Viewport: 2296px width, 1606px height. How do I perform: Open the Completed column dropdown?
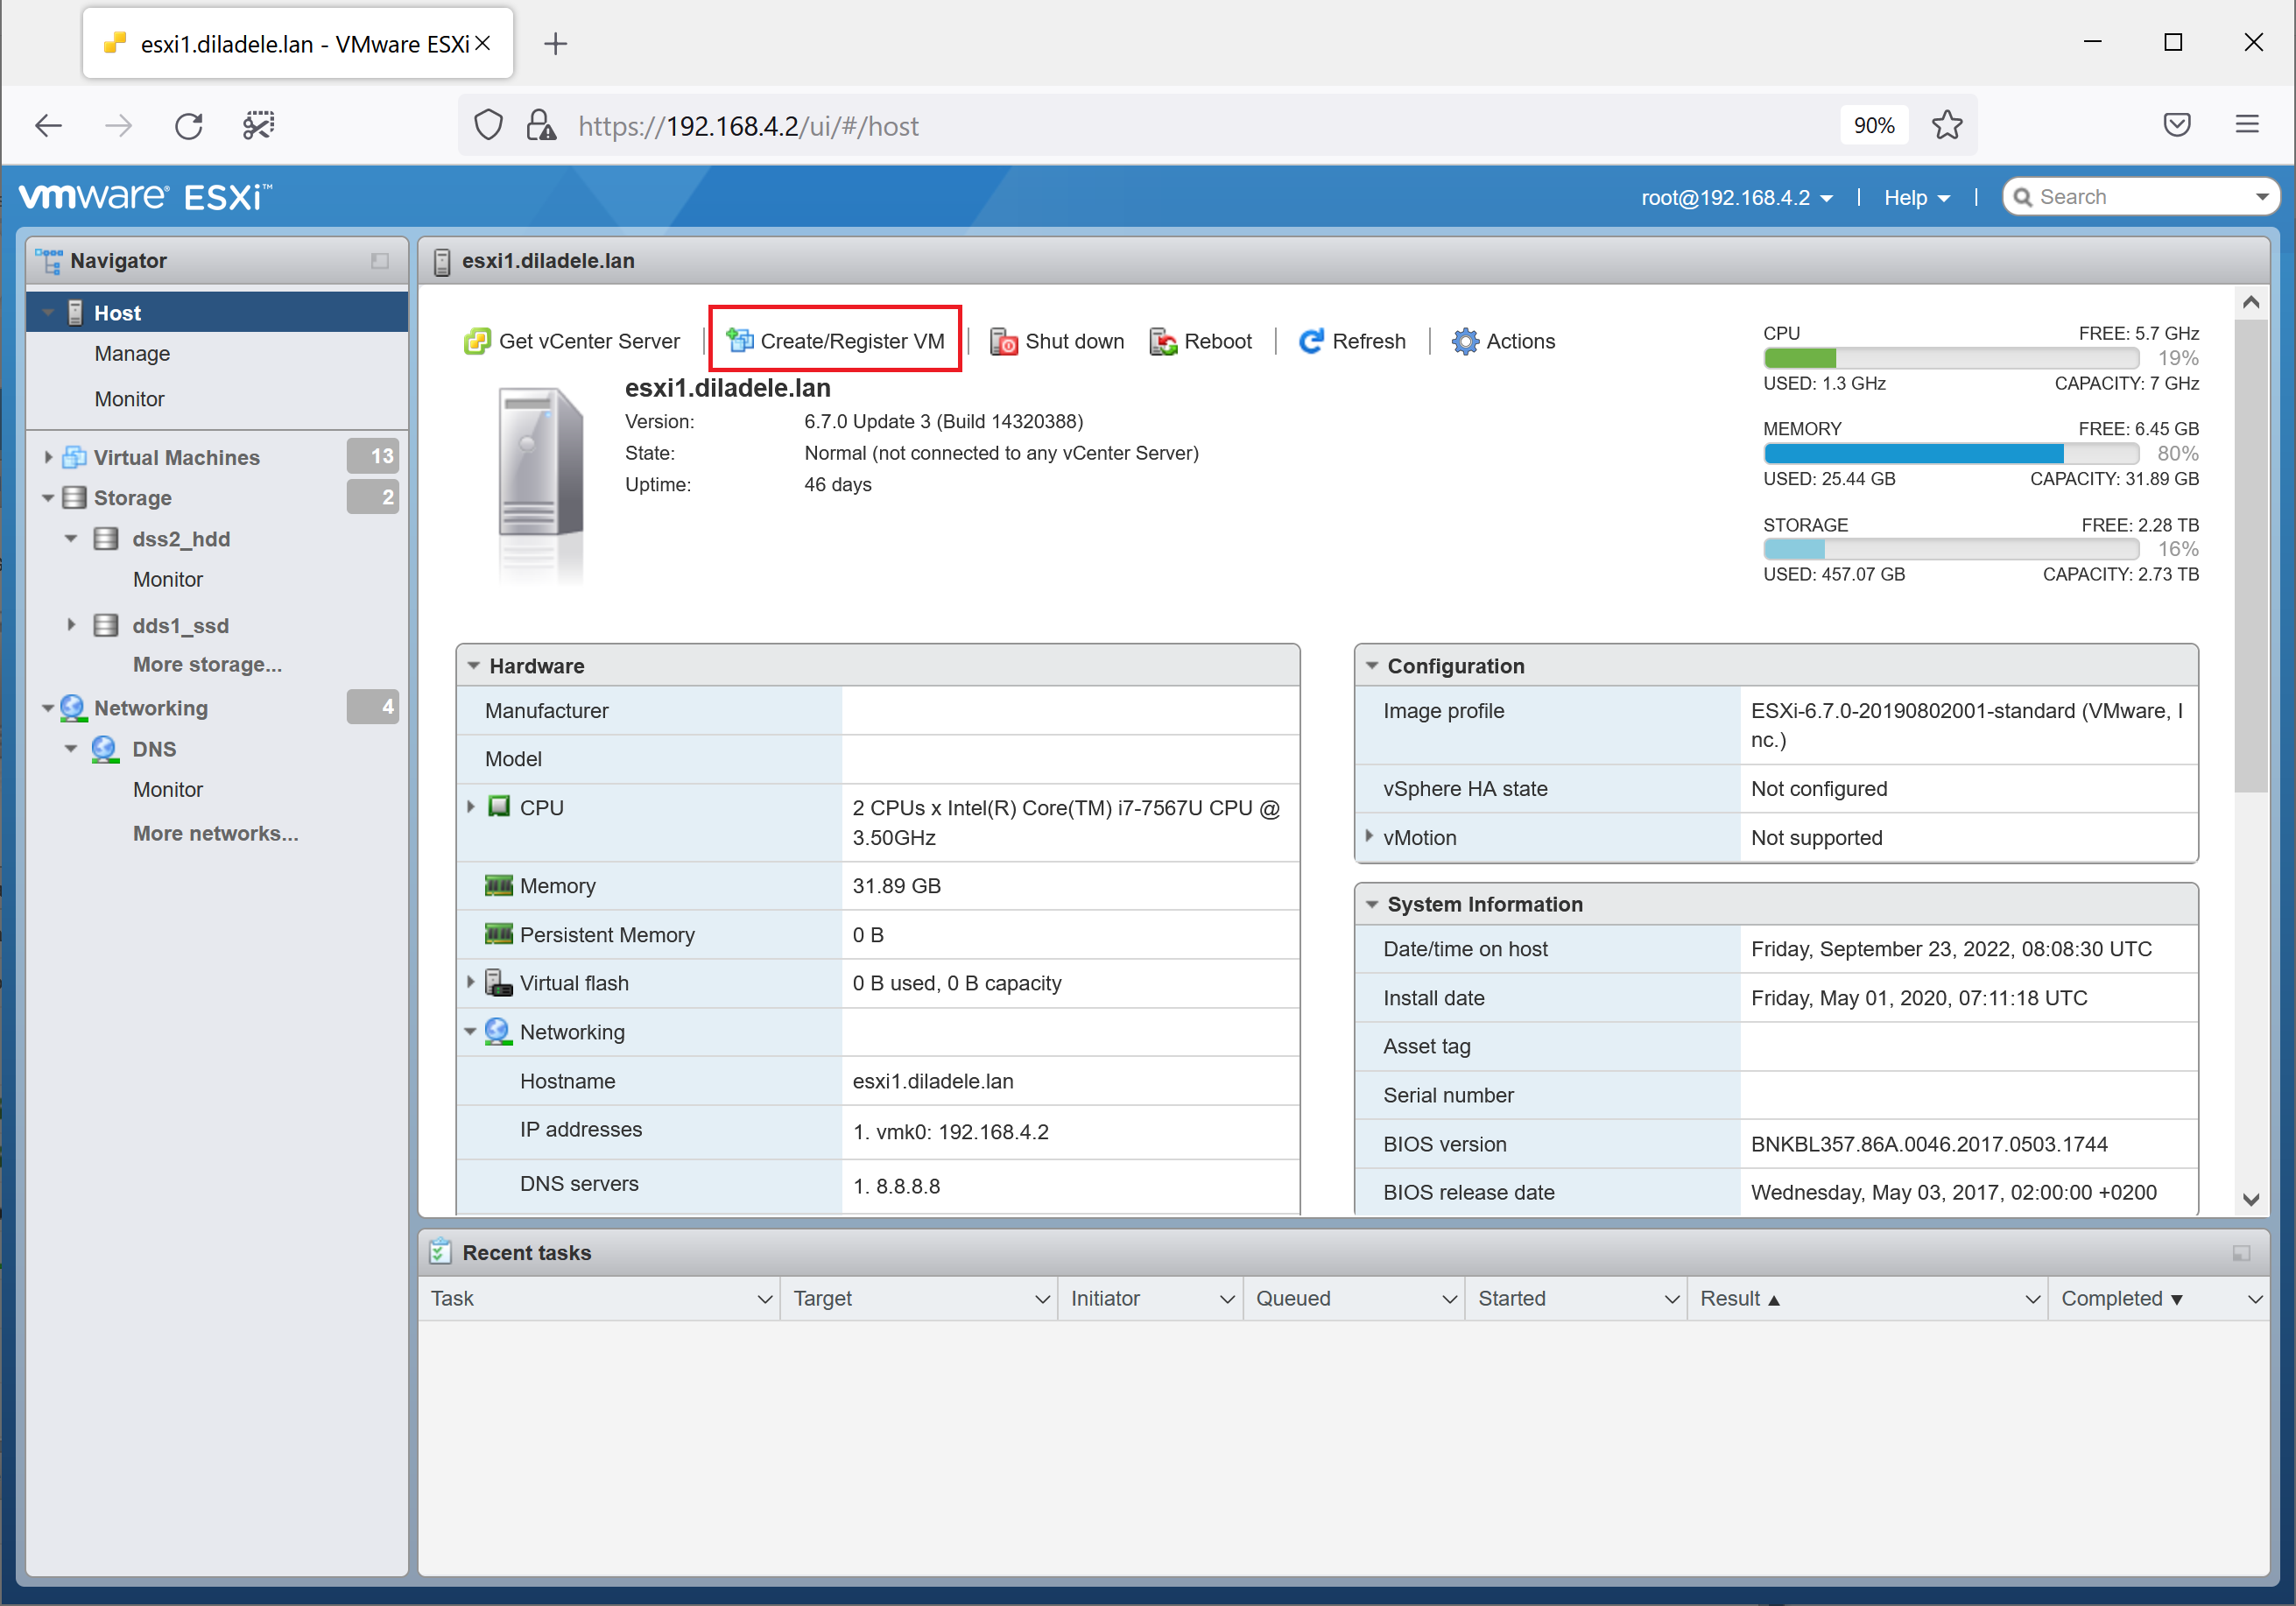(2254, 1299)
